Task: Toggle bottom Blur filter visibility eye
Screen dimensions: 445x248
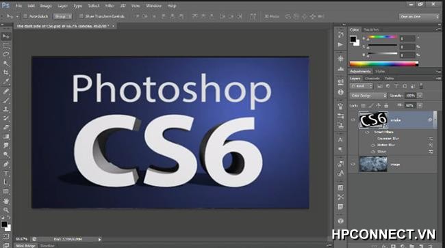Action: coord(373,152)
